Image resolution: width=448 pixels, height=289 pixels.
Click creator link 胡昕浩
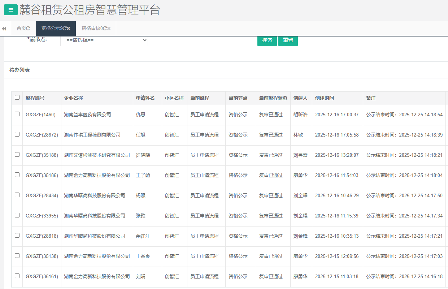pos(300,115)
